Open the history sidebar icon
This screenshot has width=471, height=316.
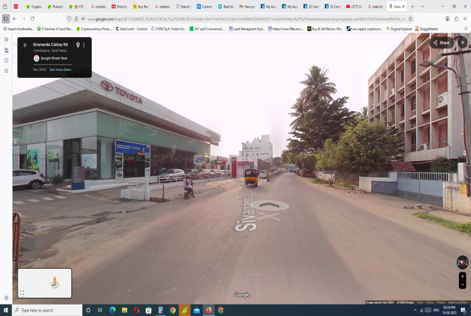click(6, 61)
